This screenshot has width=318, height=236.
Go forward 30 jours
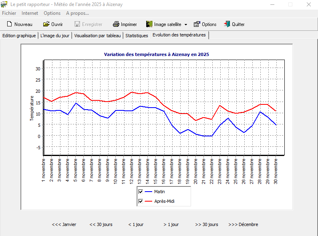click(x=207, y=224)
